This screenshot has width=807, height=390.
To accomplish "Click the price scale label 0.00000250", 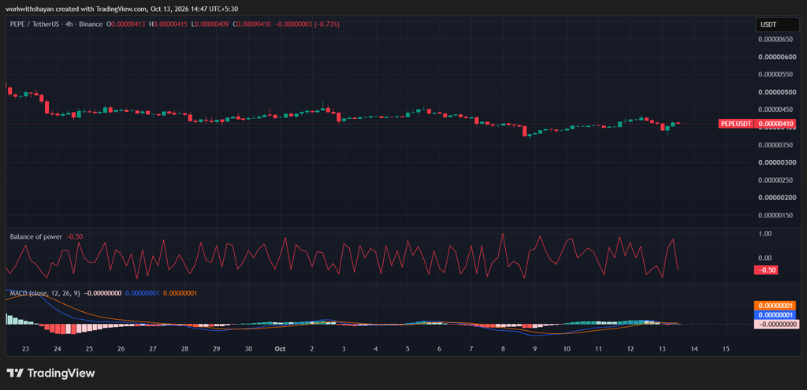I will [x=776, y=180].
